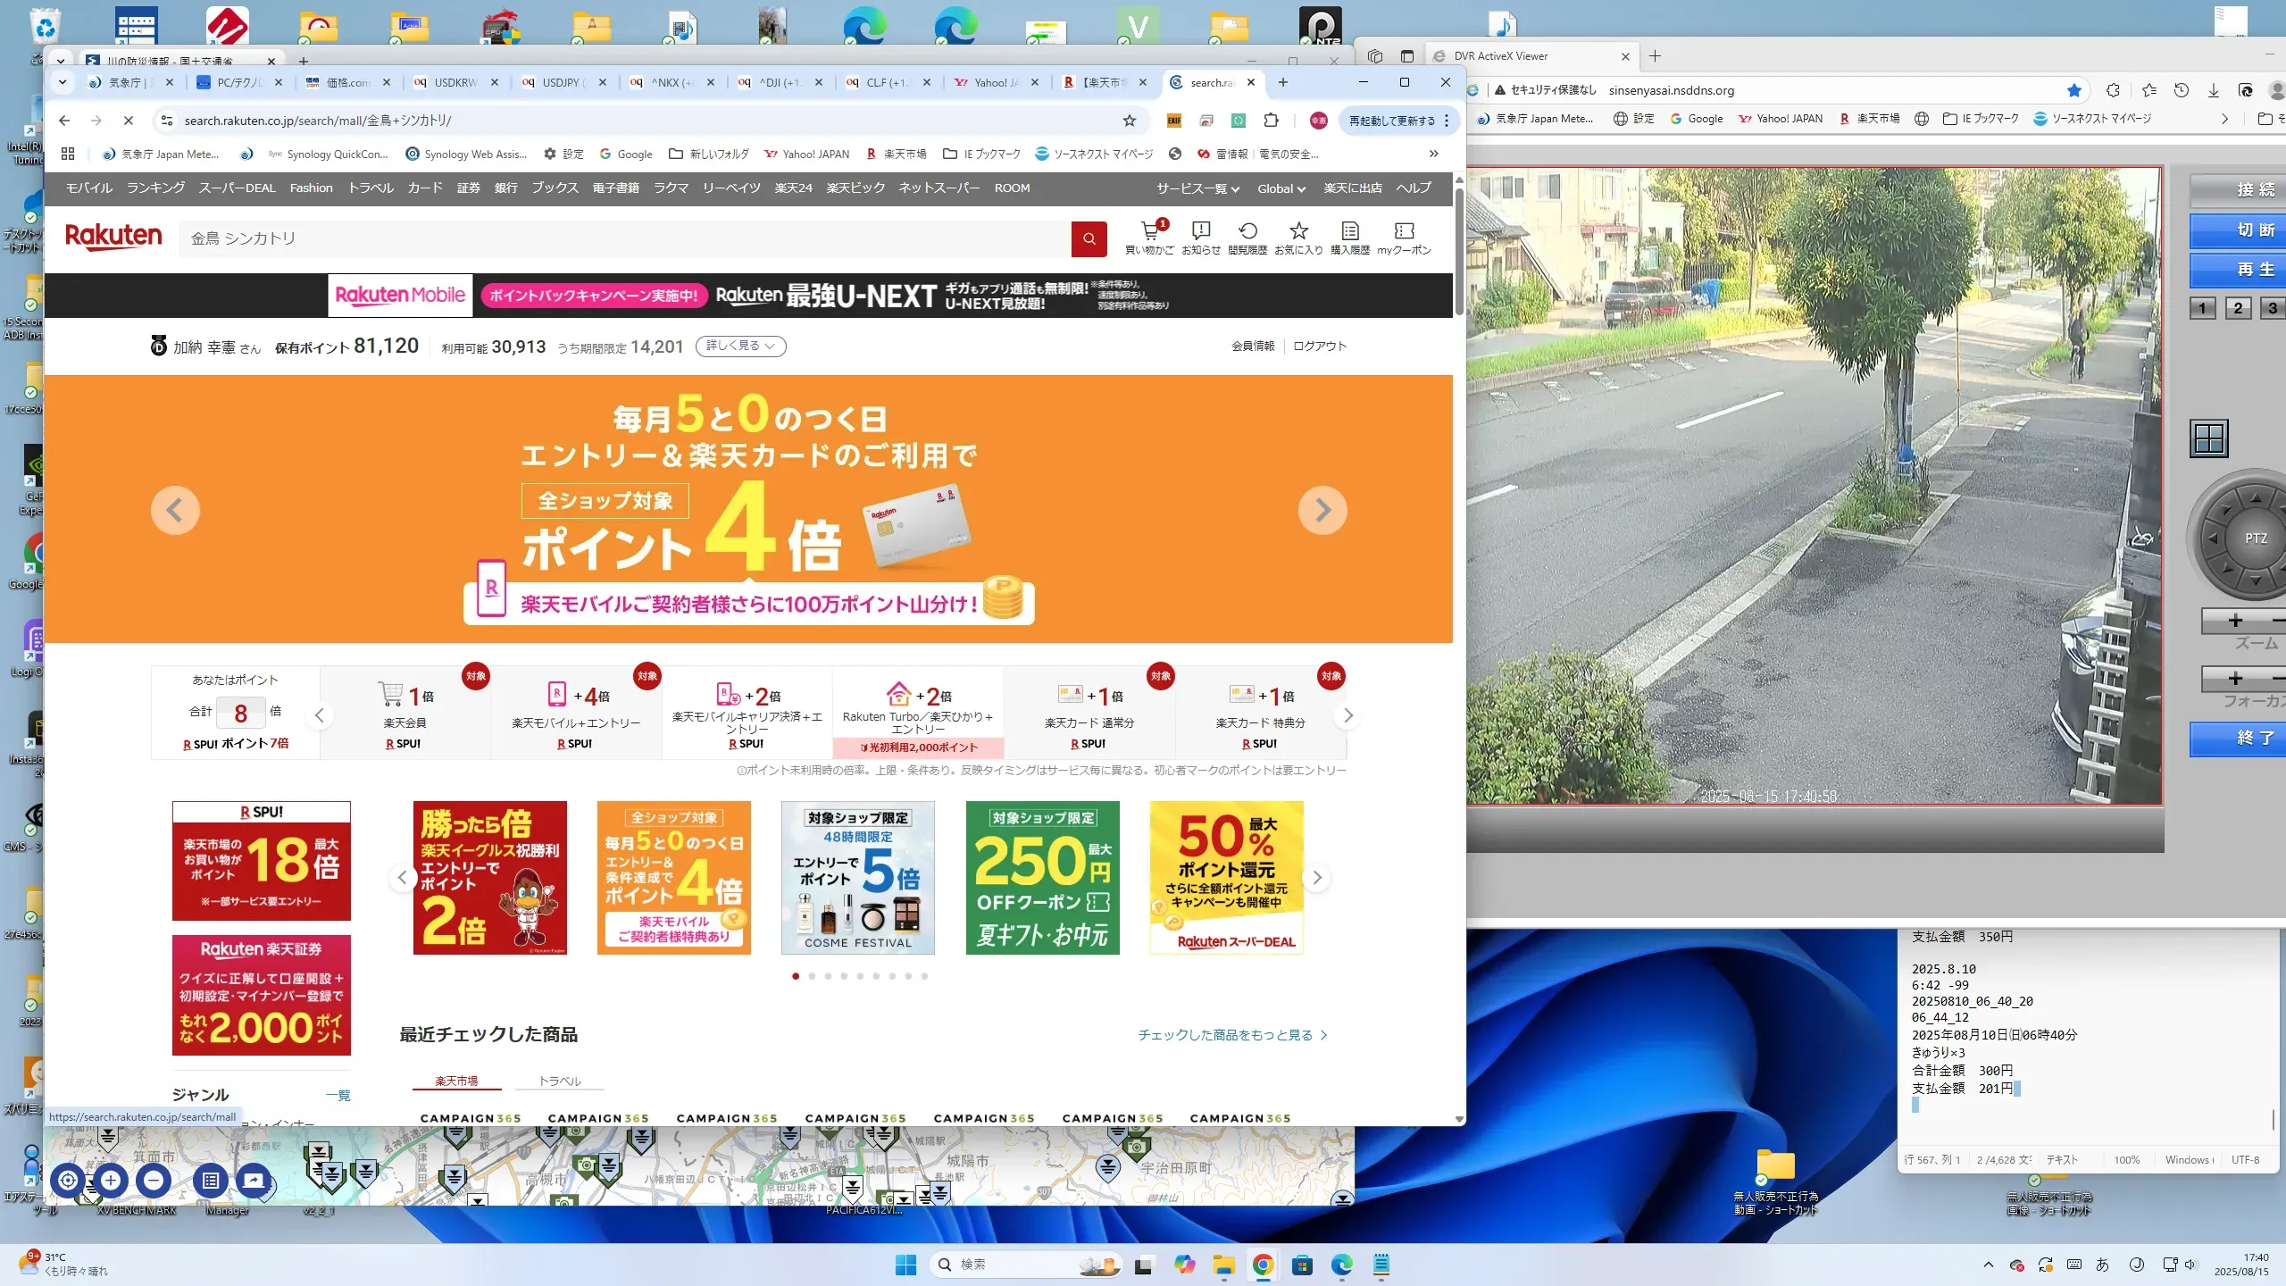Switch to the トラベル tab
The image size is (2286, 1286).
[x=560, y=1081]
